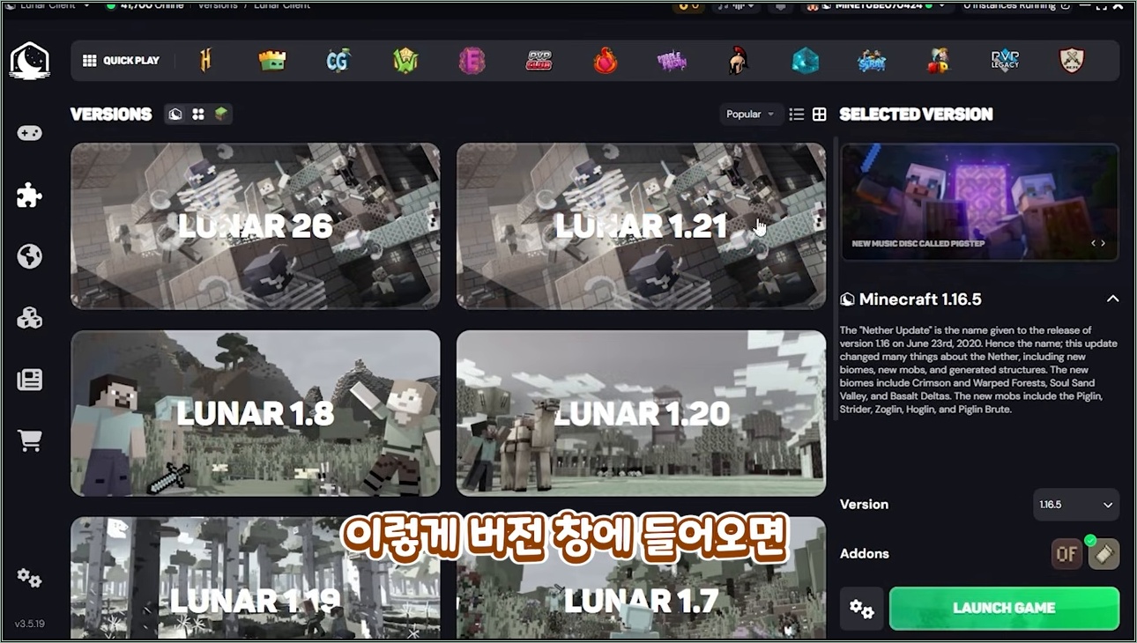Toggle the checked Fabric addon

coord(1104,554)
